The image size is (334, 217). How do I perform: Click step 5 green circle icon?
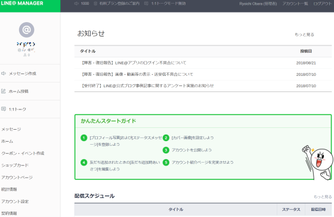click(x=166, y=163)
